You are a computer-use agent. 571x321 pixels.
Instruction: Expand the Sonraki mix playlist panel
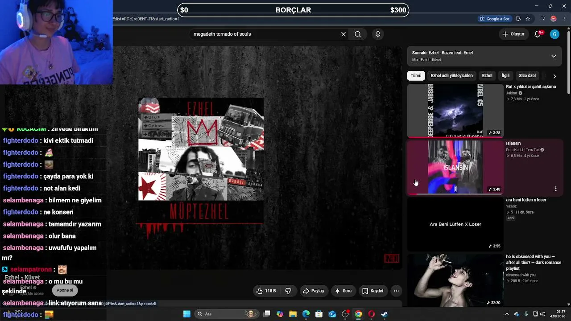[x=554, y=56]
